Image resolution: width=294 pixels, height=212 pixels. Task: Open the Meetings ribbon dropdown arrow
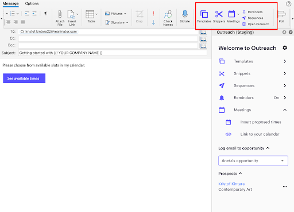click(238, 14)
